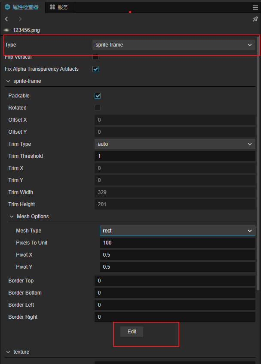Switch to the 服务 tab
The width and height of the screenshot is (261, 364).
[x=59, y=7]
